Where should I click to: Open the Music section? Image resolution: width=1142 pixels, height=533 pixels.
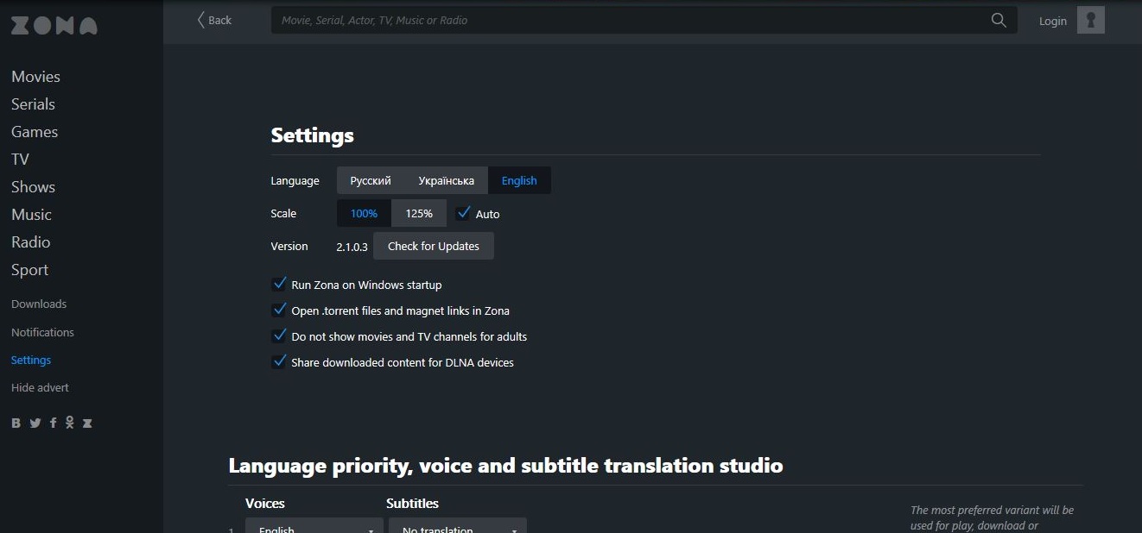point(31,215)
